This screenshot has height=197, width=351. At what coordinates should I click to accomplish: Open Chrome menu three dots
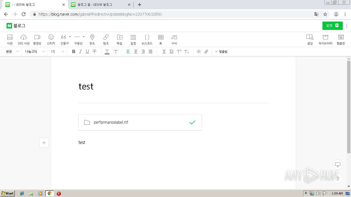[x=345, y=14]
